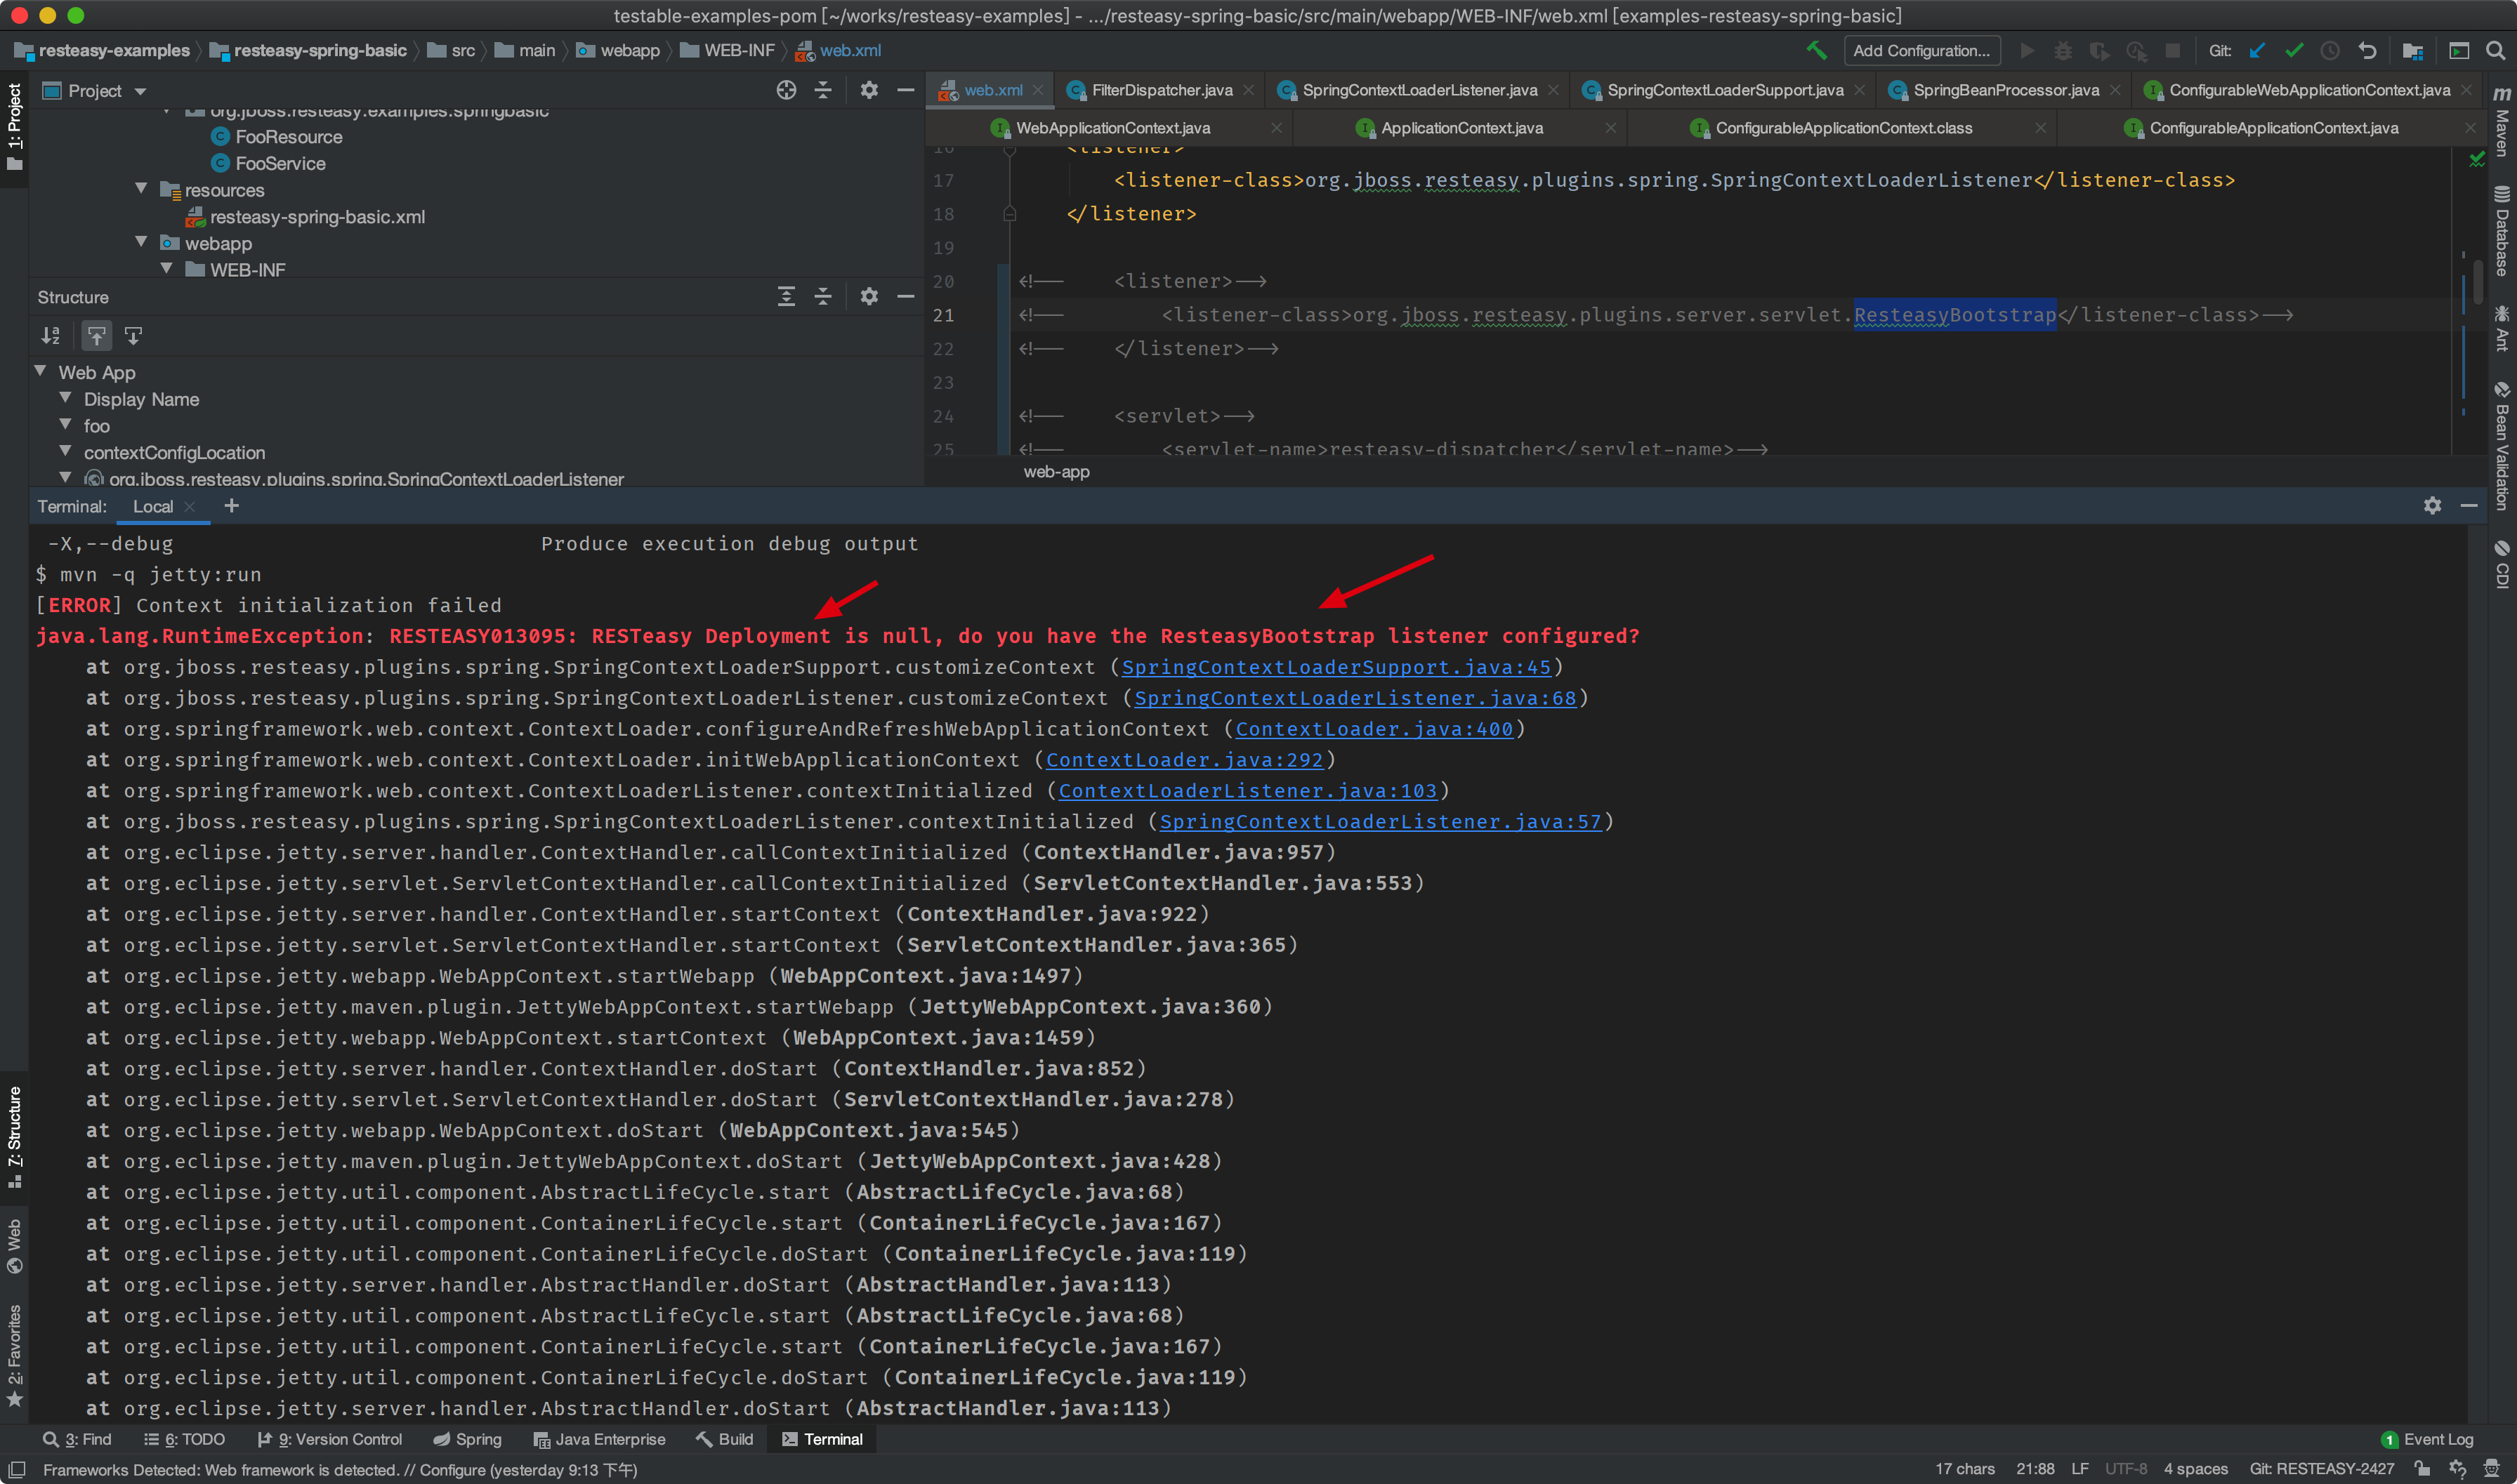Switch to FilterDispatcher.java editor tab
This screenshot has width=2517, height=1484.
coord(1160,90)
